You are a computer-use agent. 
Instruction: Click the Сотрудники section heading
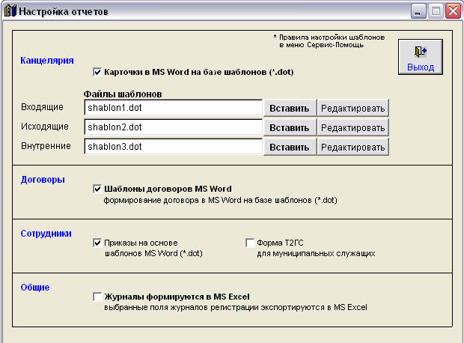click(x=46, y=234)
